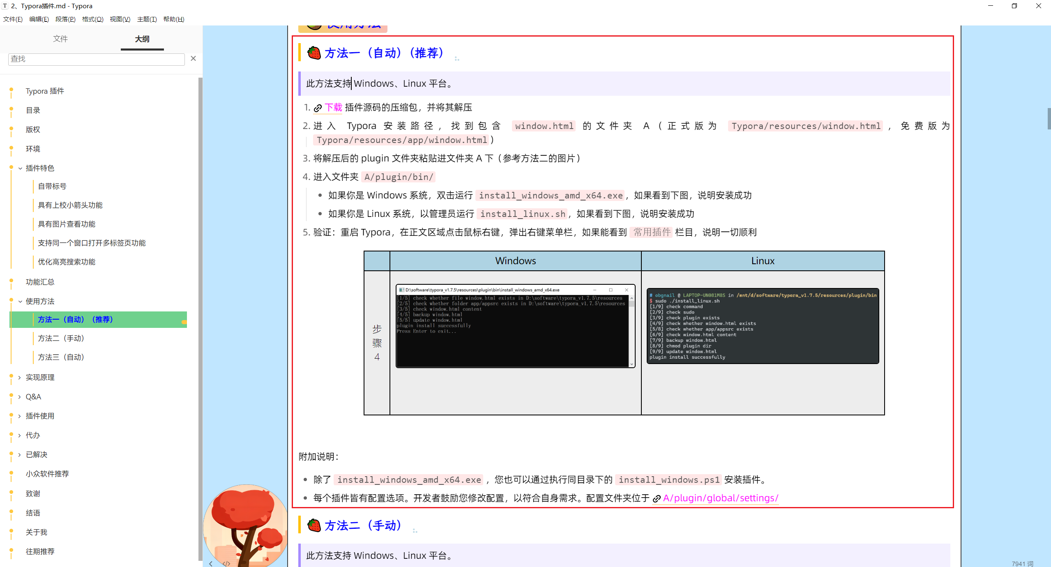
Task: Open the 段落(P) menu
Action: click(x=65, y=19)
